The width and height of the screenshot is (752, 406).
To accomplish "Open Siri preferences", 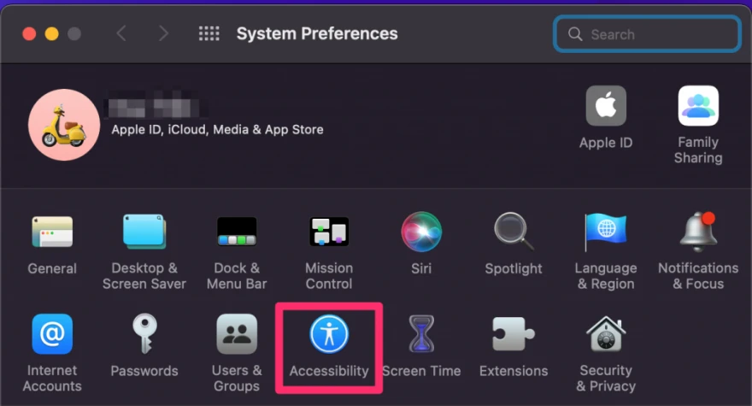I will click(421, 232).
